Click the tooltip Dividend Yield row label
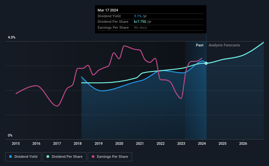This screenshot has height=166, width=269. click(109, 16)
